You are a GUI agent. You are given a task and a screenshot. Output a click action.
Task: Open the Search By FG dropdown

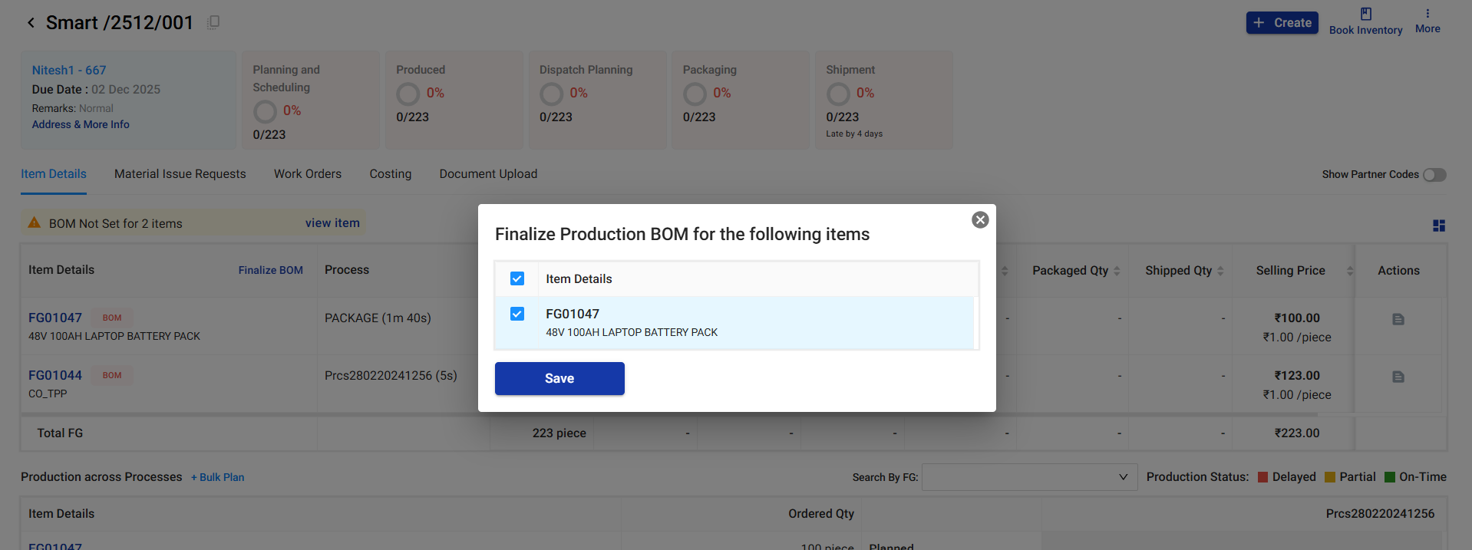(1028, 477)
